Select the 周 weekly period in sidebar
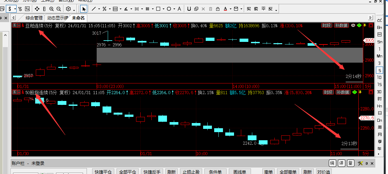This screenshot has height=174, width=388. tap(379, 127)
